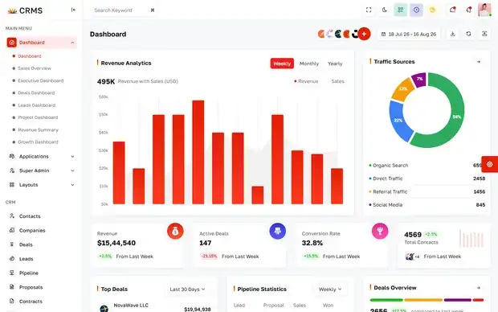Collapse the sidebar with the toggle arrow
This screenshot has height=312, width=498.
73,10
